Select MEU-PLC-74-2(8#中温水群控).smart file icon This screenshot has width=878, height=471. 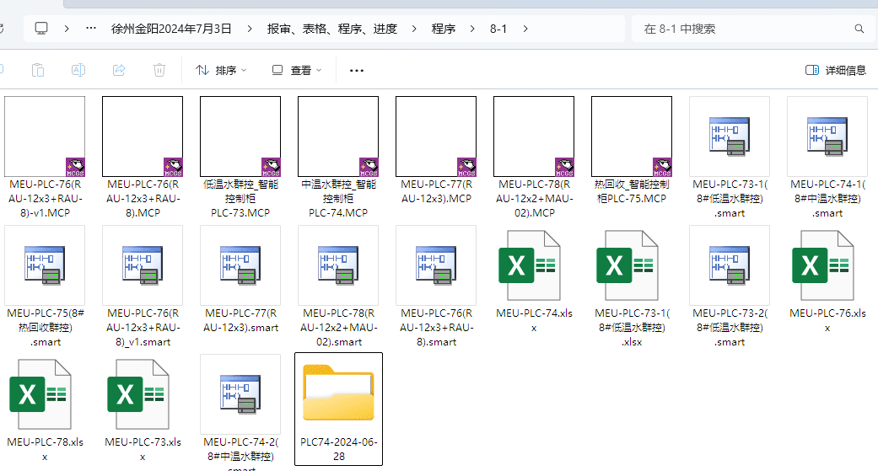[x=240, y=394]
